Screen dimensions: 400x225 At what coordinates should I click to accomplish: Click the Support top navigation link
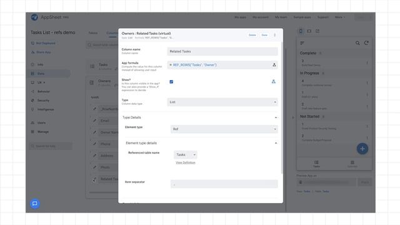(322, 17)
